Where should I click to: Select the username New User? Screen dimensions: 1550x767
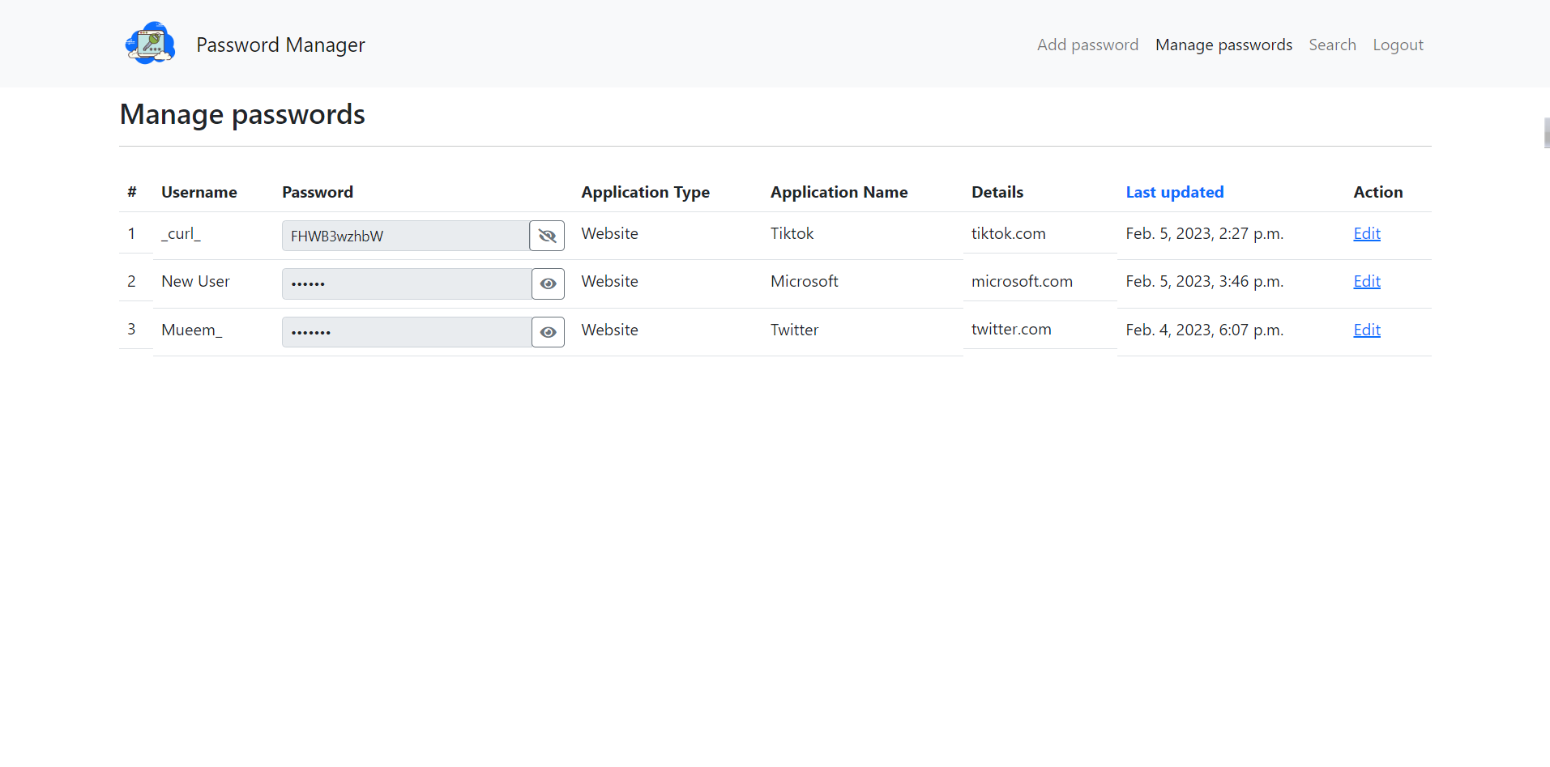coord(195,281)
